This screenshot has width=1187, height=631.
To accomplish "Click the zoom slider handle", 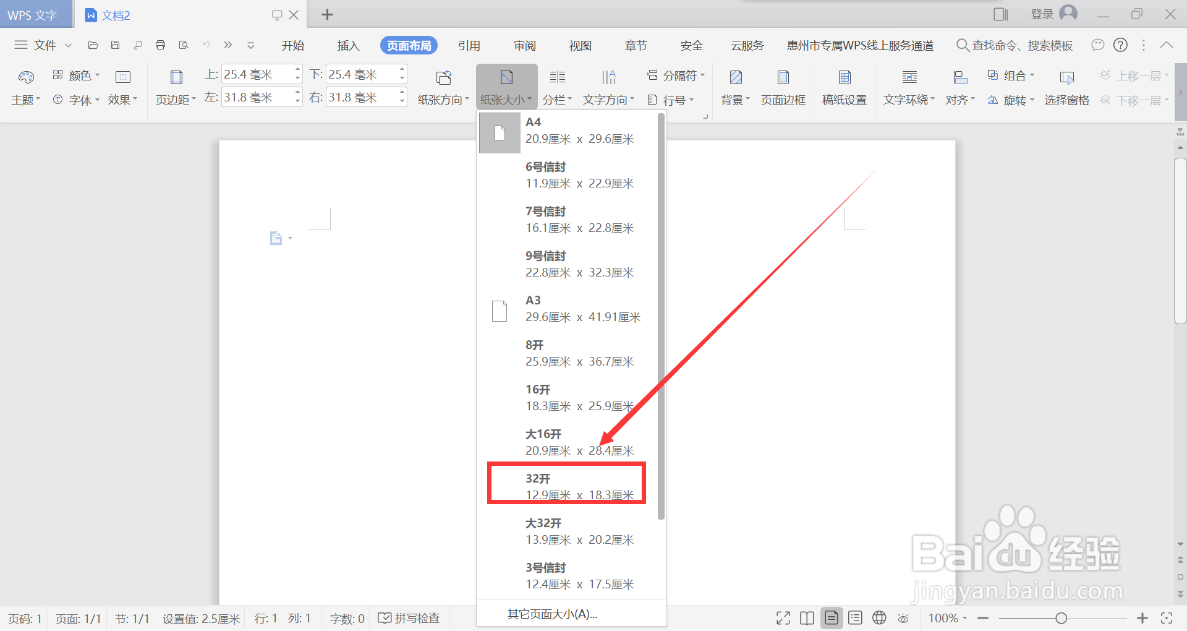I will (1061, 618).
